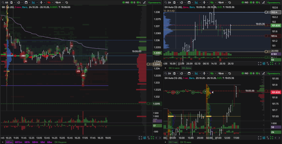
Task: Expand chart type dropdown arrow in 6B toolbar
Action: pos(37,3)
